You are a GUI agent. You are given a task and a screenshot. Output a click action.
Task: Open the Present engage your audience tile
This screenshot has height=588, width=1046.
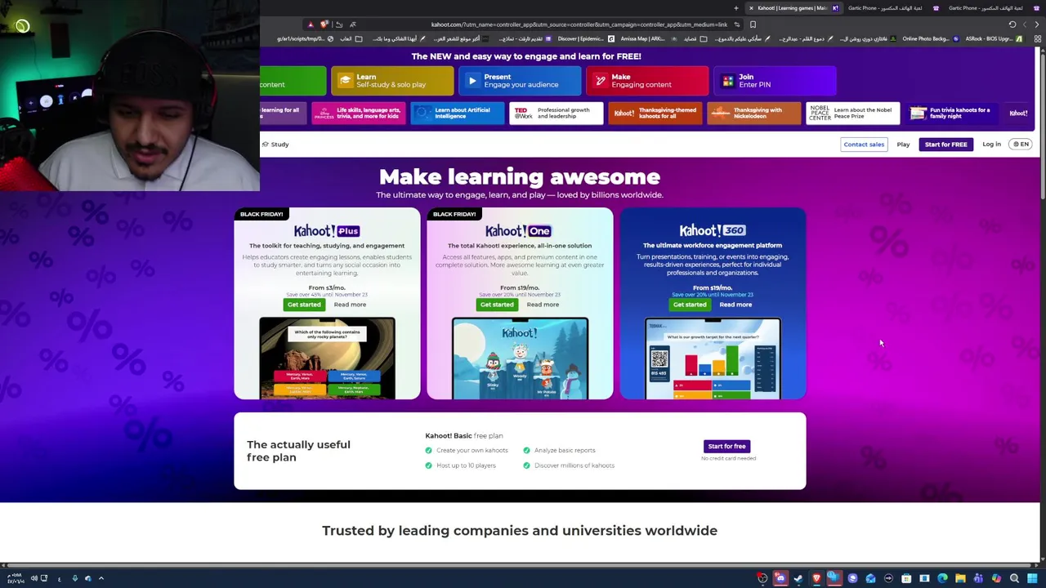520,80
